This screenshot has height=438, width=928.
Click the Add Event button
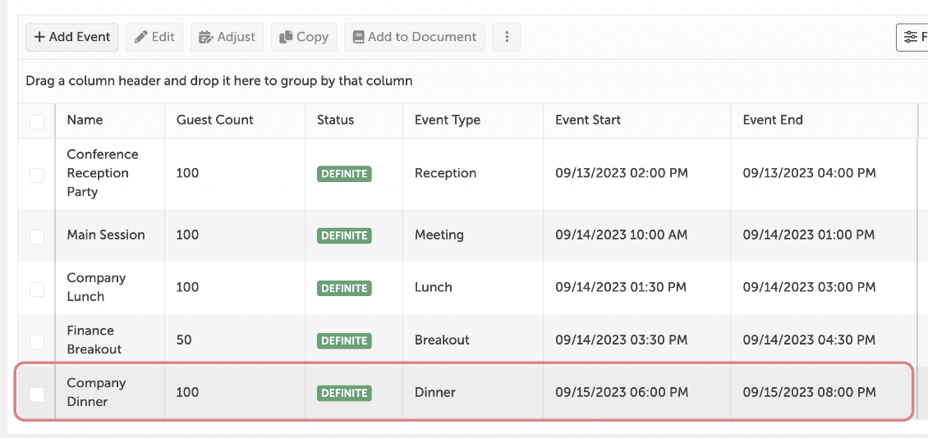click(71, 37)
